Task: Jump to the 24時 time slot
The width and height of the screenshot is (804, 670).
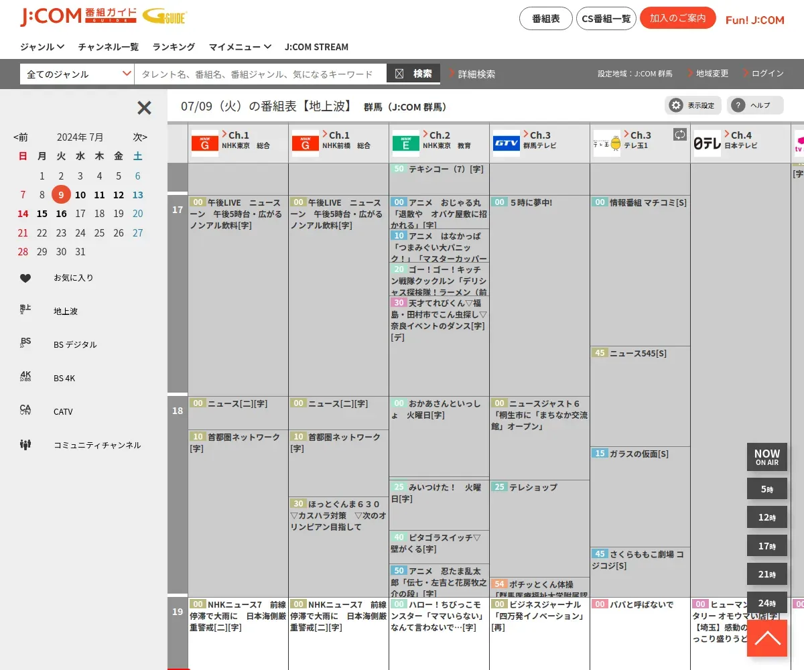Action: pyautogui.click(x=767, y=602)
